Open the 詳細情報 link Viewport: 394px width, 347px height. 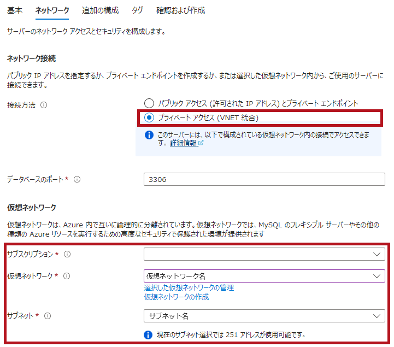coord(183,143)
